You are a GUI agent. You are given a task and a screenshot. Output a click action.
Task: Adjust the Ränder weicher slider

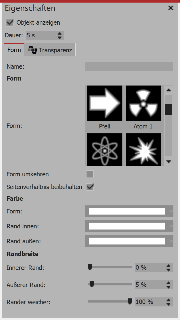130,301
